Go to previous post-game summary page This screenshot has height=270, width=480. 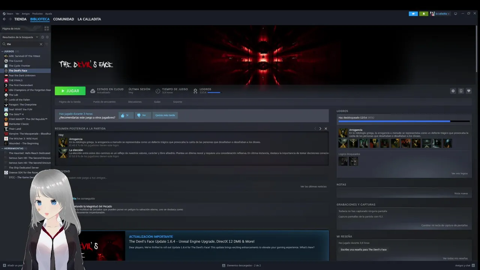pos(315,129)
